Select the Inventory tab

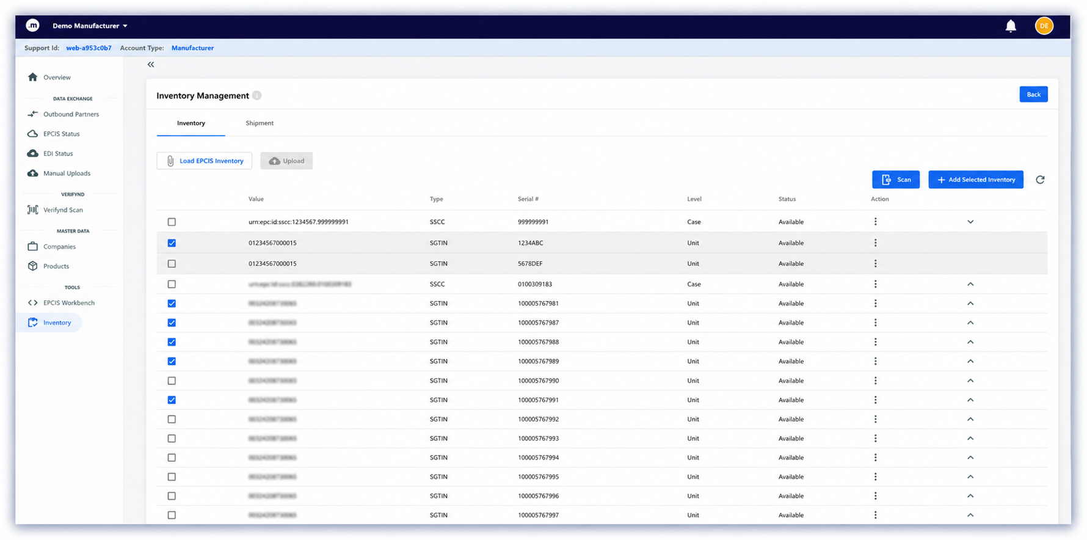click(191, 123)
